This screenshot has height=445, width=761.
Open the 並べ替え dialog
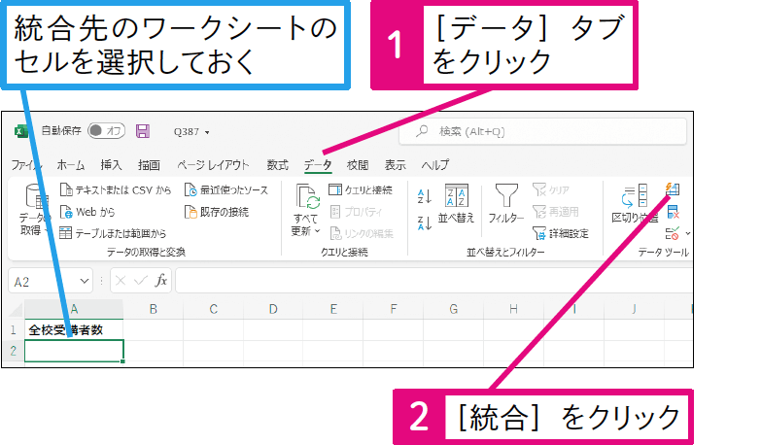click(456, 204)
